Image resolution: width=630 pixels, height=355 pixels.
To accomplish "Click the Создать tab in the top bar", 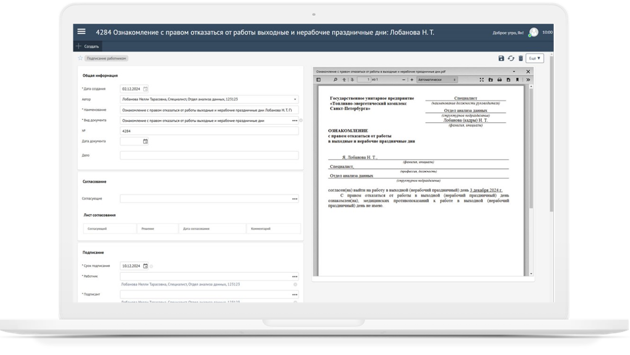I will 88,46.
